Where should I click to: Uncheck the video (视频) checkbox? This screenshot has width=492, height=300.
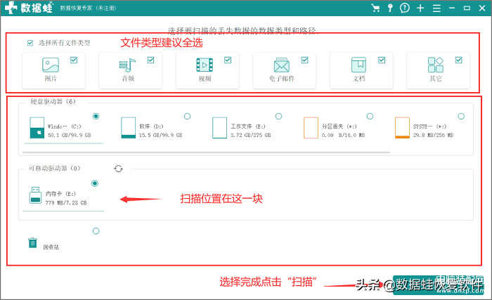pos(228,60)
